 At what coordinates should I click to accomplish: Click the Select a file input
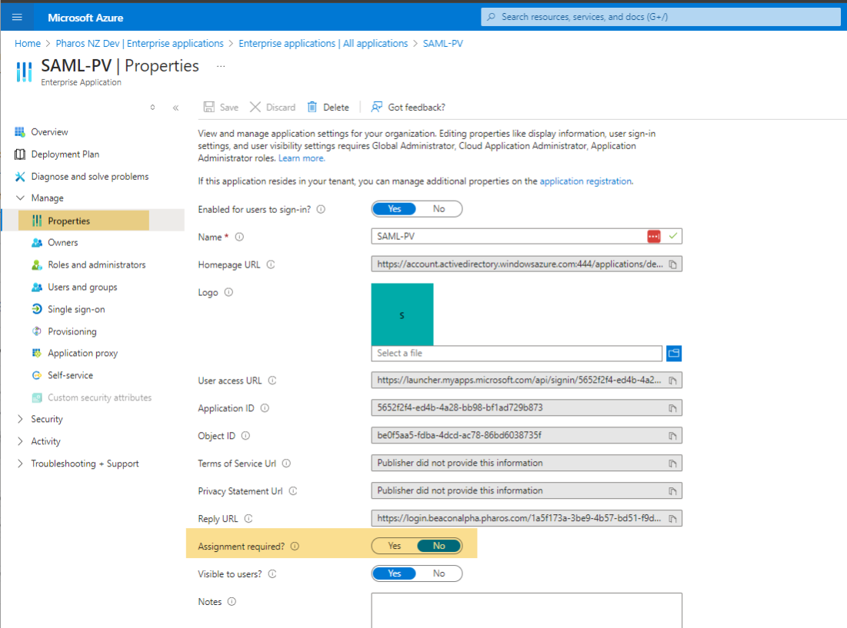pos(516,354)
